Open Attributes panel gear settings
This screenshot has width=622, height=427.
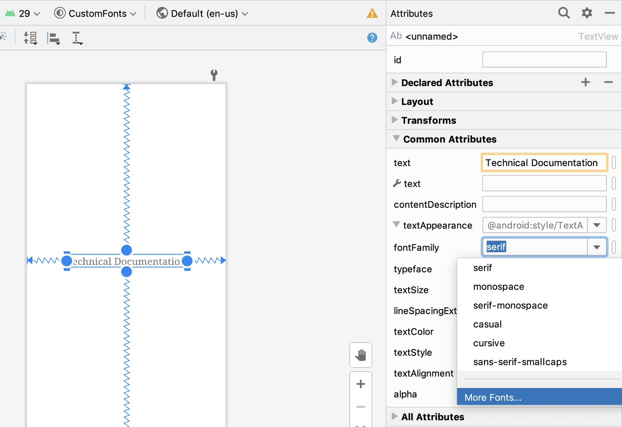coord(587,13)
